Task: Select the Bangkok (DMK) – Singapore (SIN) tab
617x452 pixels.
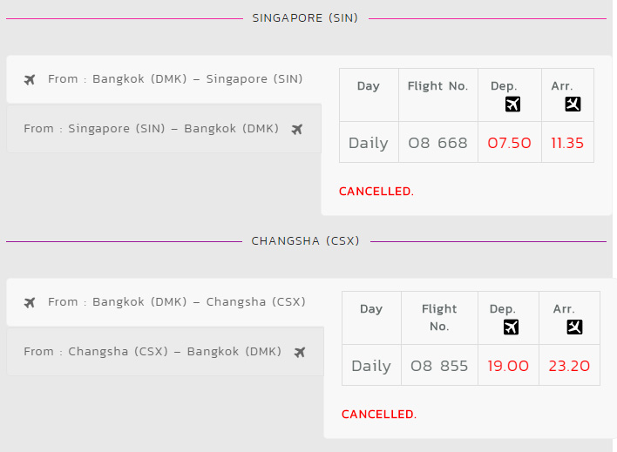Action: coord(164,79)
